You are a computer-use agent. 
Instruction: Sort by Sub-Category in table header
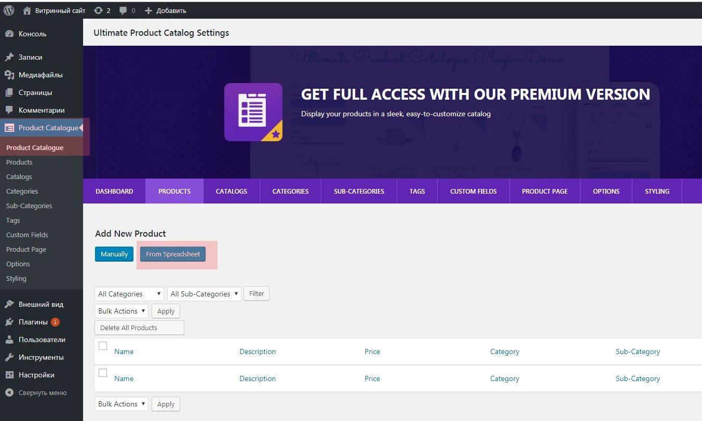(x=638, y=351)
